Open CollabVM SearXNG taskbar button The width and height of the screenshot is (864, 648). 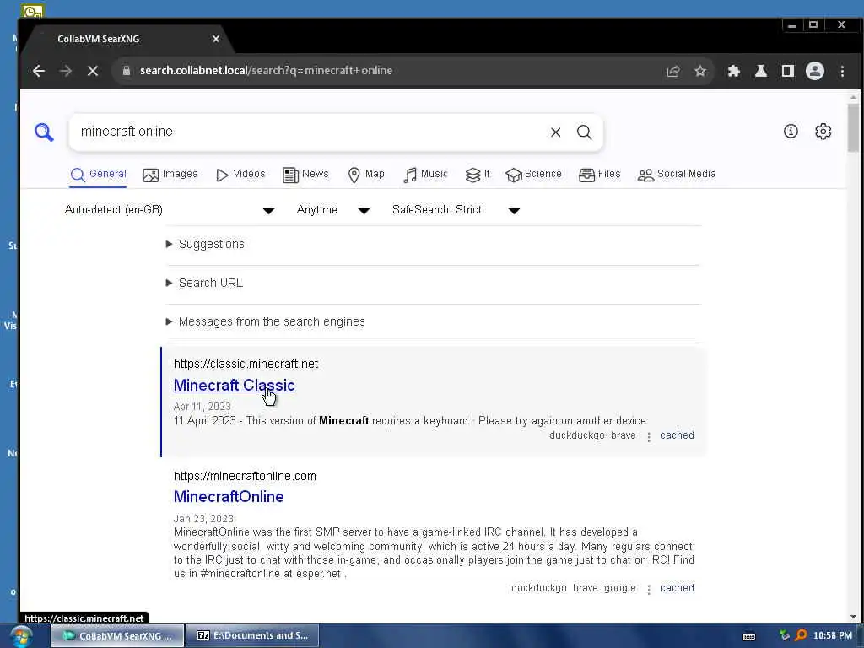[x=117, y=636]
